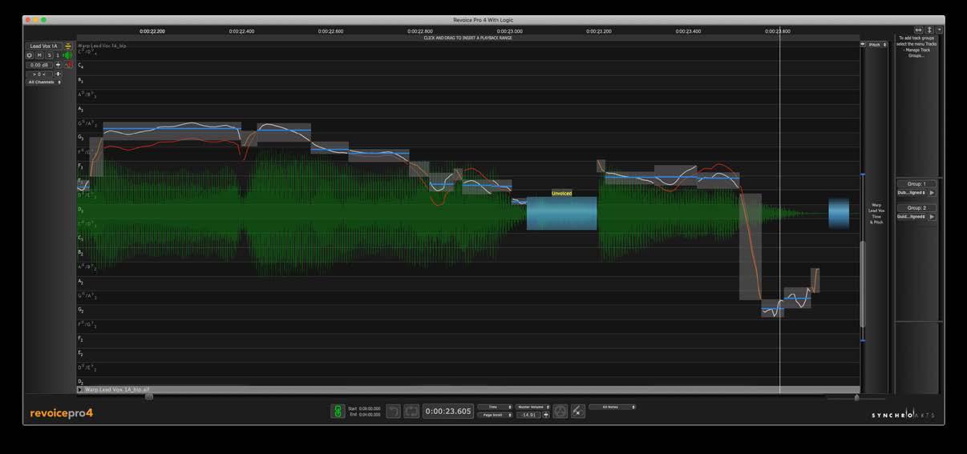Click the 0:00:23.605 time counter display
This screenshot has width=967, height=454.
(448, 411)
